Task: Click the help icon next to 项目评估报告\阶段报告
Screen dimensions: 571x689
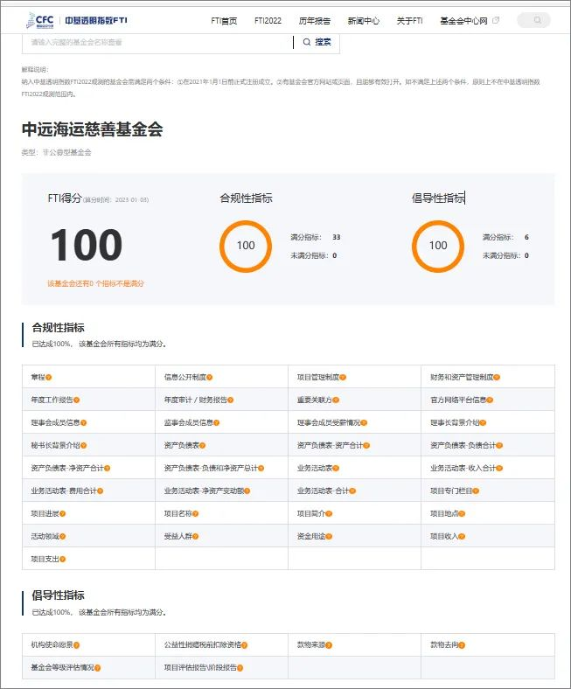Action: [x=240, y=668]
